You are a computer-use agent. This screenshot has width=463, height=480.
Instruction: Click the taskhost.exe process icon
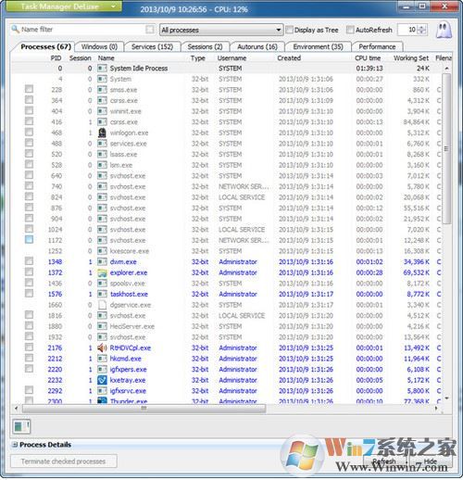click(x=102, y=294)
